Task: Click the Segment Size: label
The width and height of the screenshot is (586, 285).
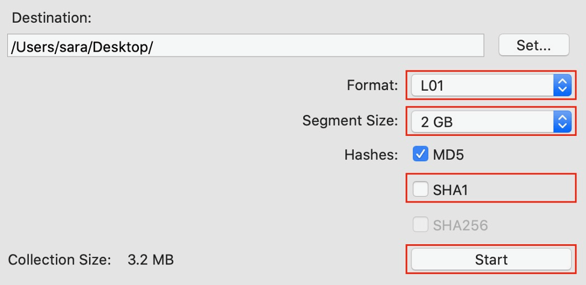Action: 350,121
